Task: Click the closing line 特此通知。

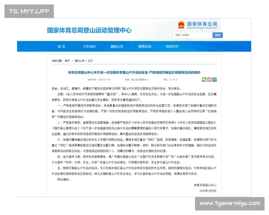Action: tap(64, 179)
